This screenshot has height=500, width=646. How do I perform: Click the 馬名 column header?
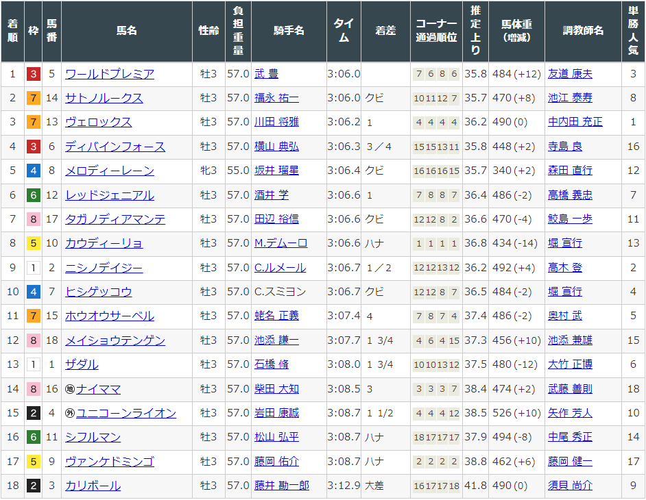click(x=126, y=32)
